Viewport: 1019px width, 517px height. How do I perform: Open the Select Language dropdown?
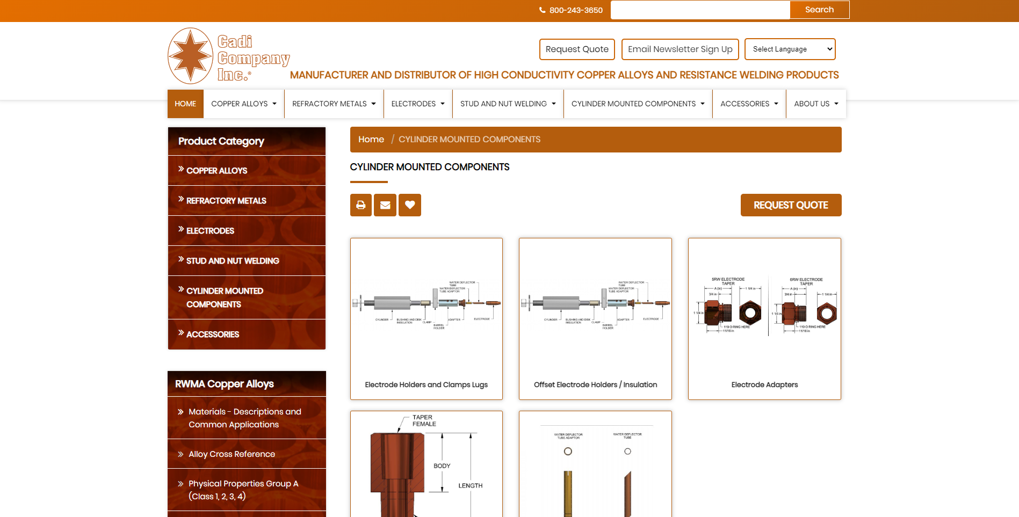point(790,49)
